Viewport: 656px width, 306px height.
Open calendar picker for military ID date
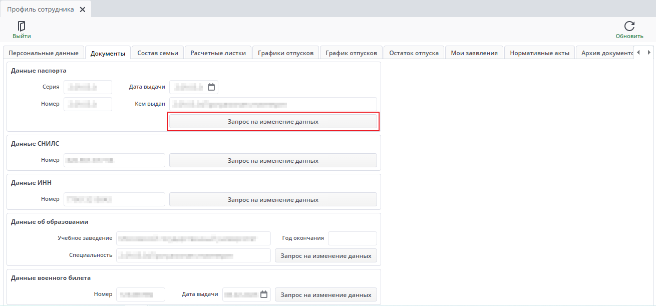265,294
